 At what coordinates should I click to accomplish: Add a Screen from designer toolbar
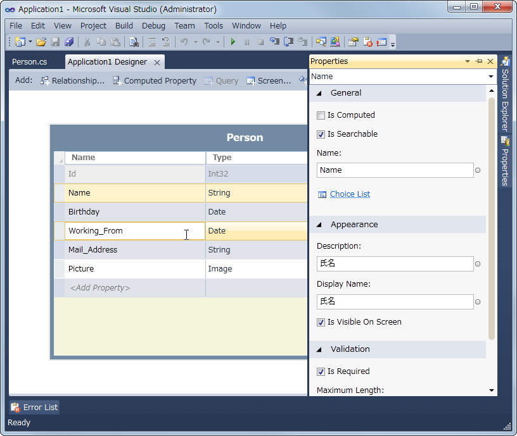tap(269, 80)
